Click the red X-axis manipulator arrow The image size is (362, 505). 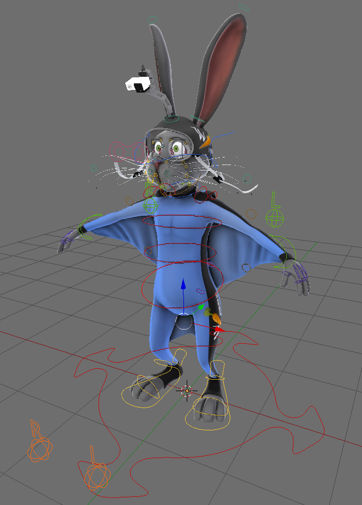219,330
